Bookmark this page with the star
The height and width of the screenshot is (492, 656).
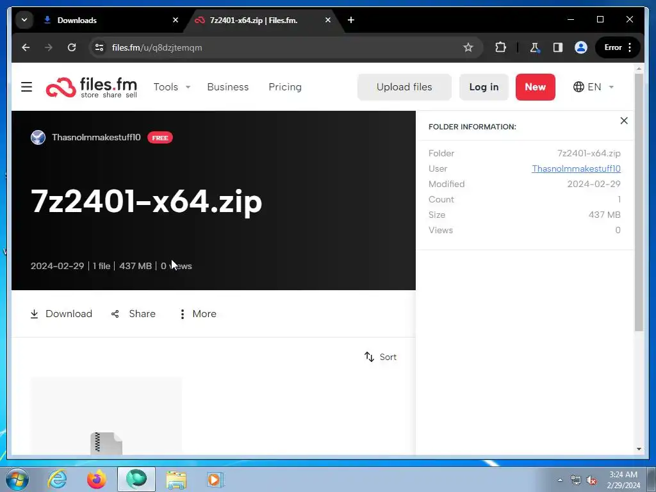(x=468, y=47)
